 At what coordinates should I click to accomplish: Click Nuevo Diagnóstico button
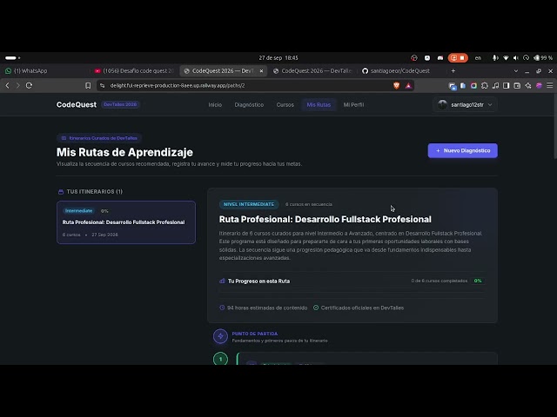tap(462, 150)
